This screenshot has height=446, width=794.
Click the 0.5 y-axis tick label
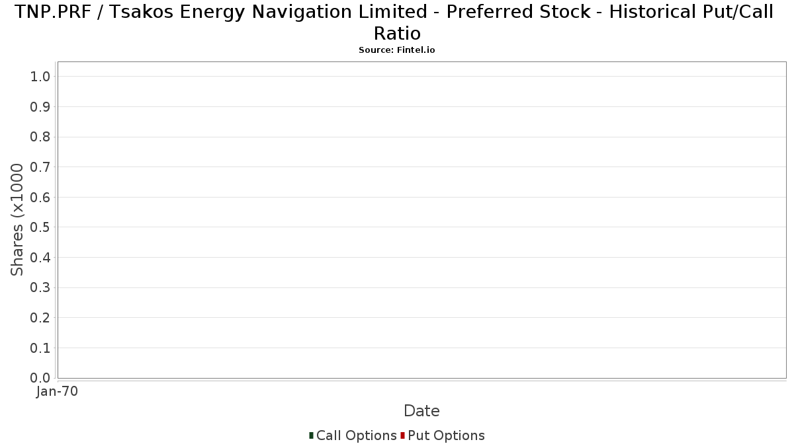pyautogui.click(x=40, y=227)
